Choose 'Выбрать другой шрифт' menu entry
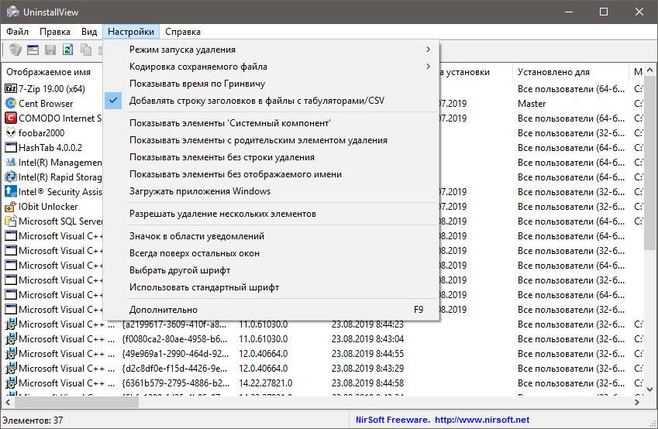This screenshot has height=429, width=658. (271, 270)
